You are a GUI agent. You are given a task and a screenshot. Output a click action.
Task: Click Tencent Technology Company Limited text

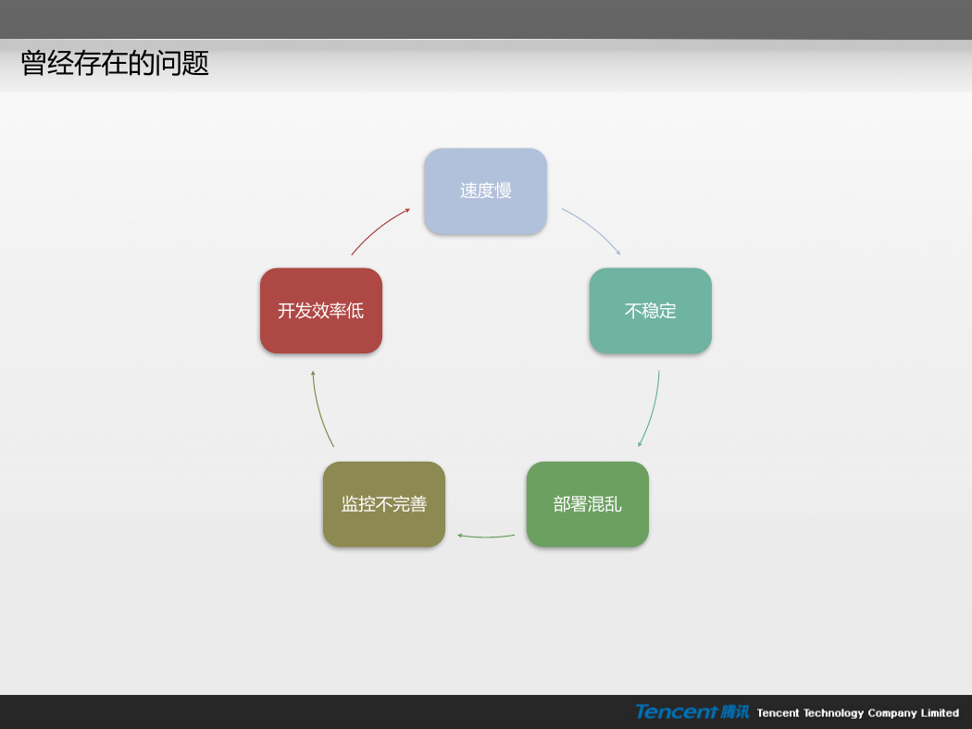coord(857,713)
